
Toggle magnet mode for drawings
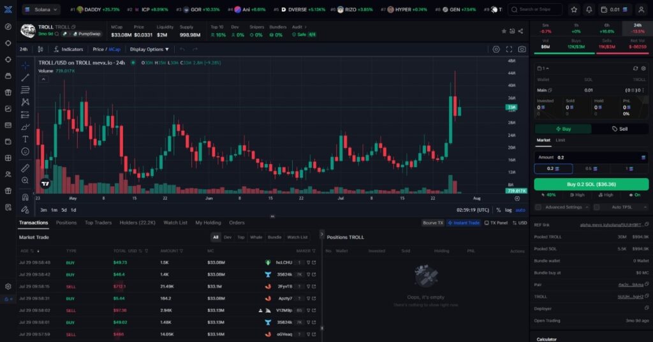coord(25,197)
